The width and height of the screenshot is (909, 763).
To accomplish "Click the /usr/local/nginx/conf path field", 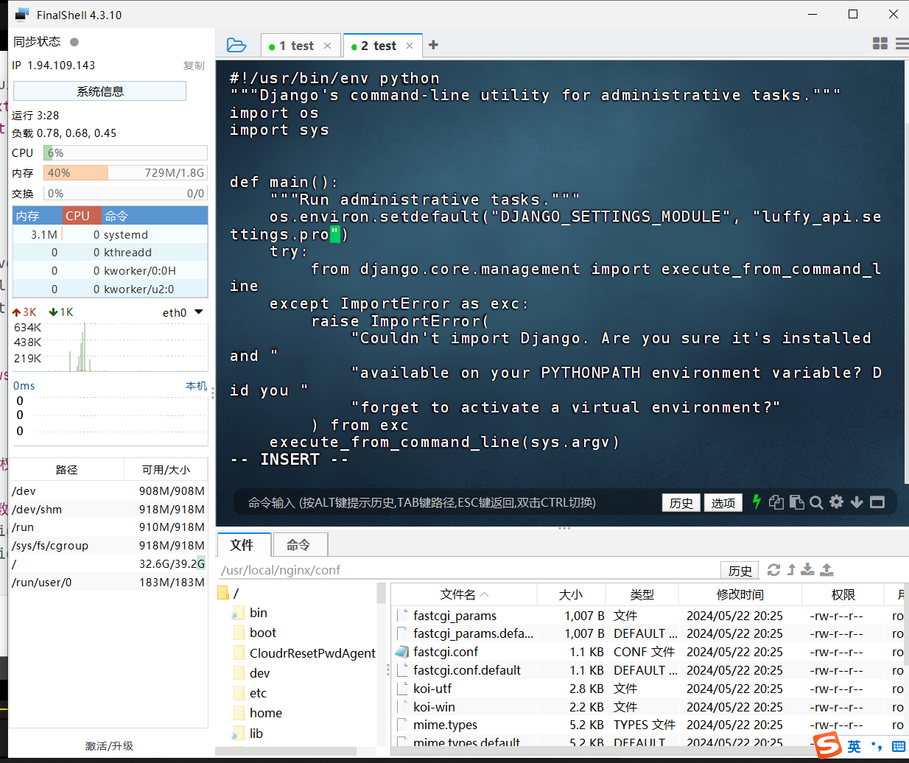I will [x=468, y=570].
